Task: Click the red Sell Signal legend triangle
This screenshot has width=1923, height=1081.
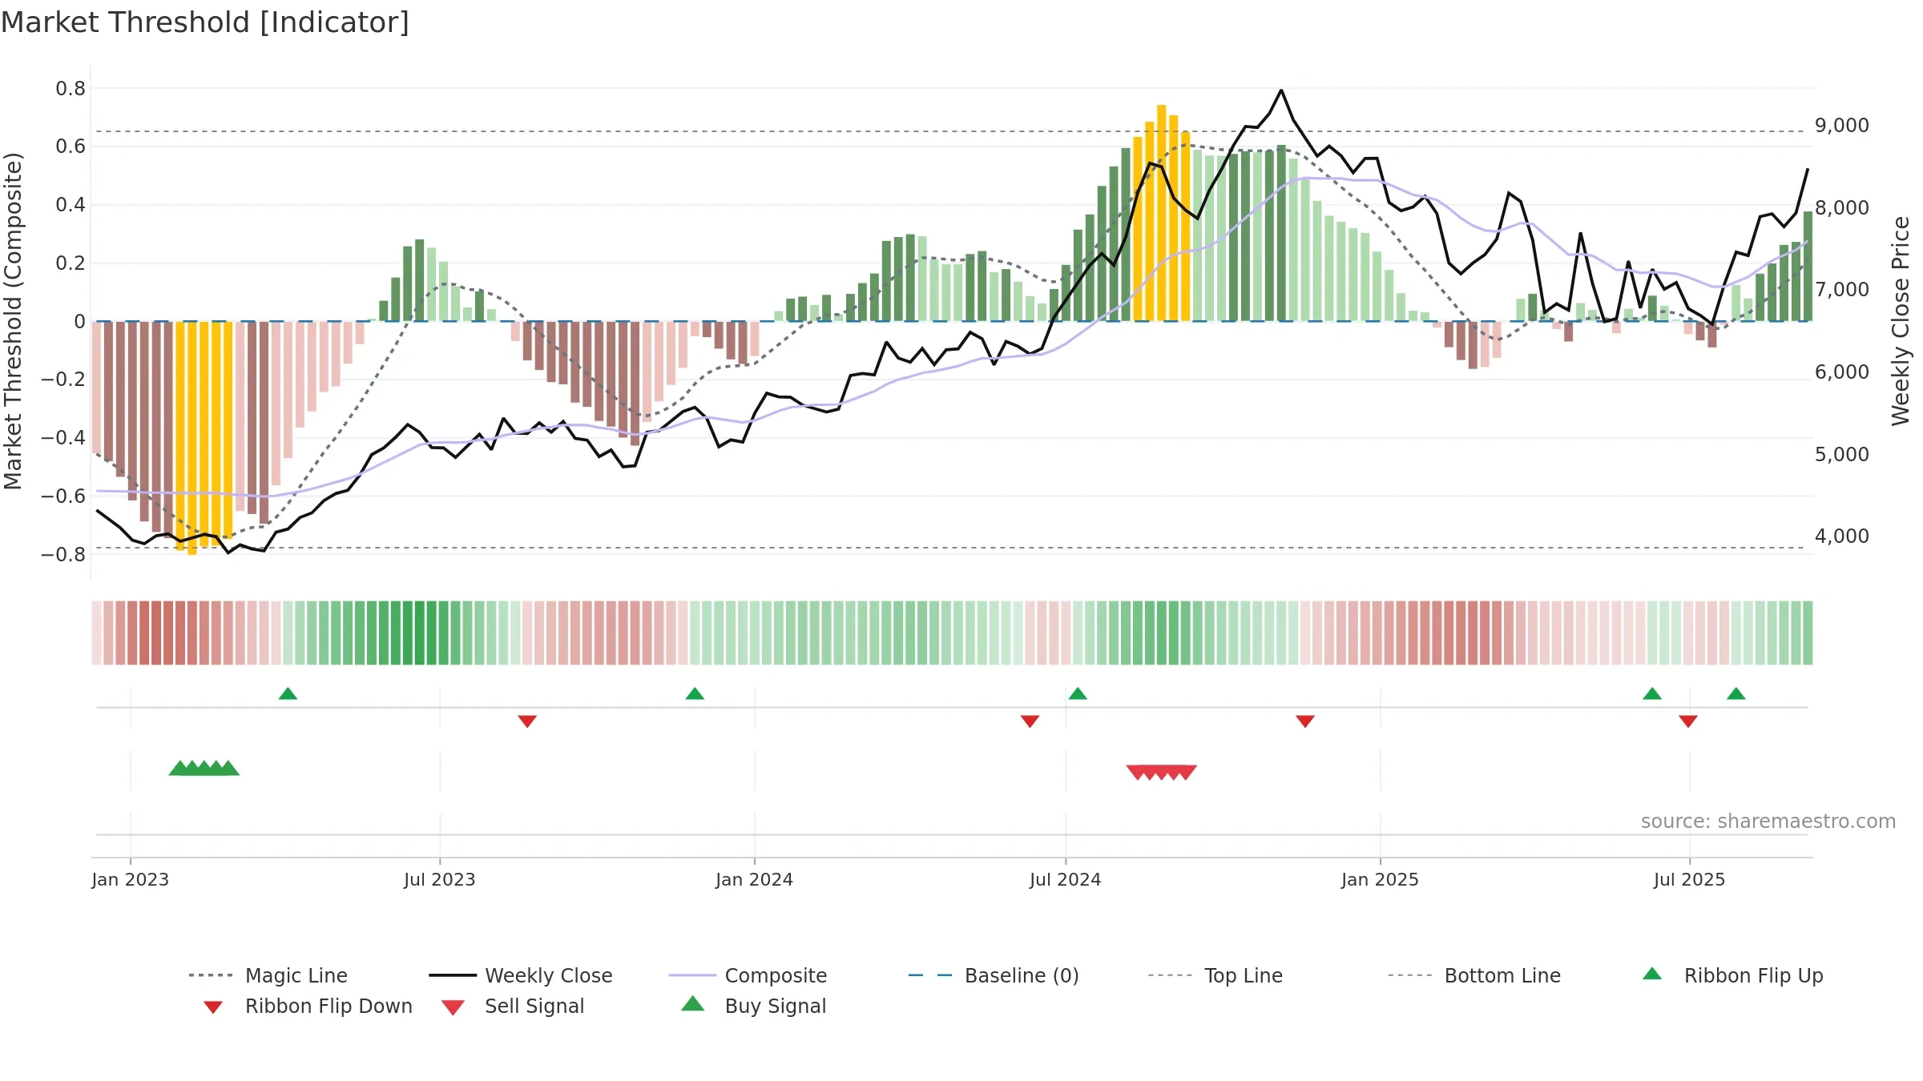Action: click(453, 1007)
